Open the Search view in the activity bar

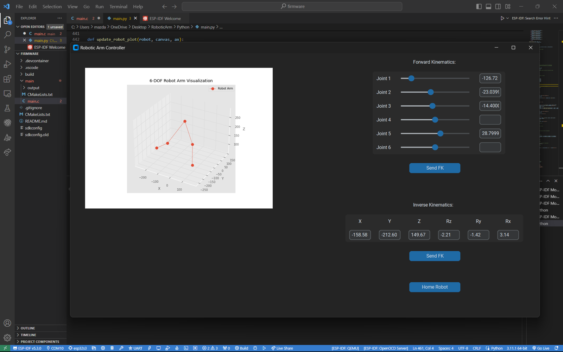pyautogui.click(x=7, y=34)
